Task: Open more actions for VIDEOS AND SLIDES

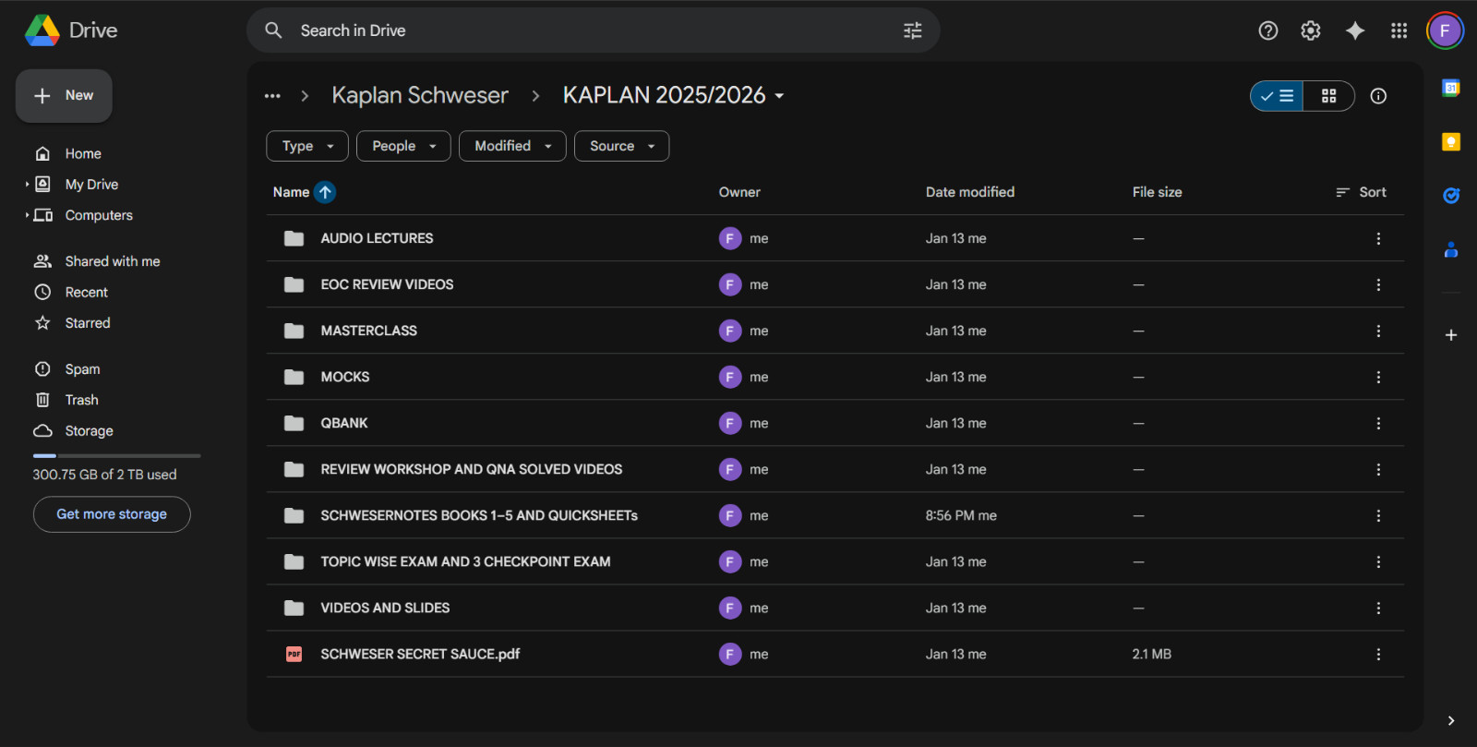Action: (1378, 608)
